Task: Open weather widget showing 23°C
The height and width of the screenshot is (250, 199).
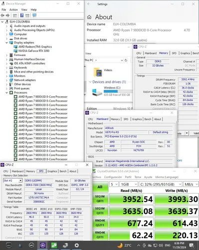Action: coord(124,245)
